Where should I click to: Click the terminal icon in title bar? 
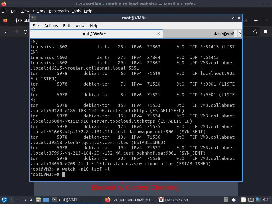(33, 18)
